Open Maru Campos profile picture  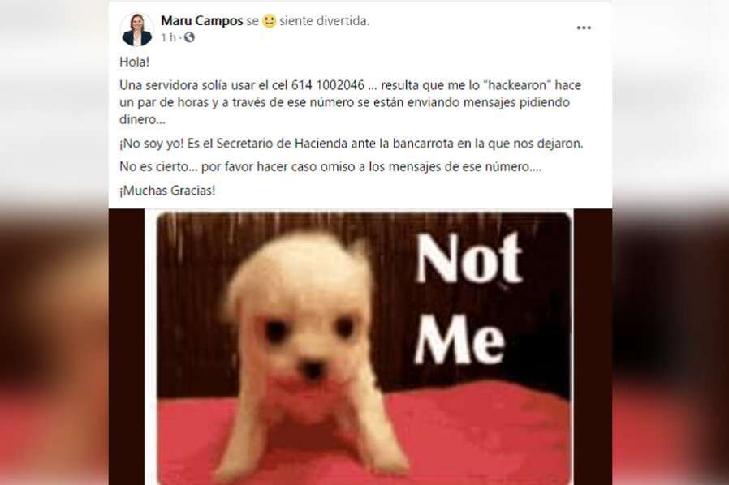[x=136, y=29]
